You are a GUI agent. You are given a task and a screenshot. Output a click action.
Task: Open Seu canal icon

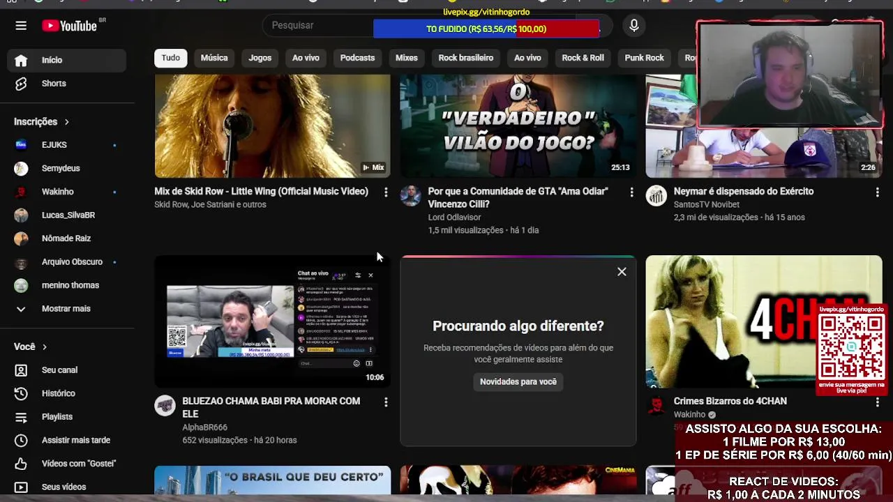[x=21, y=370]
